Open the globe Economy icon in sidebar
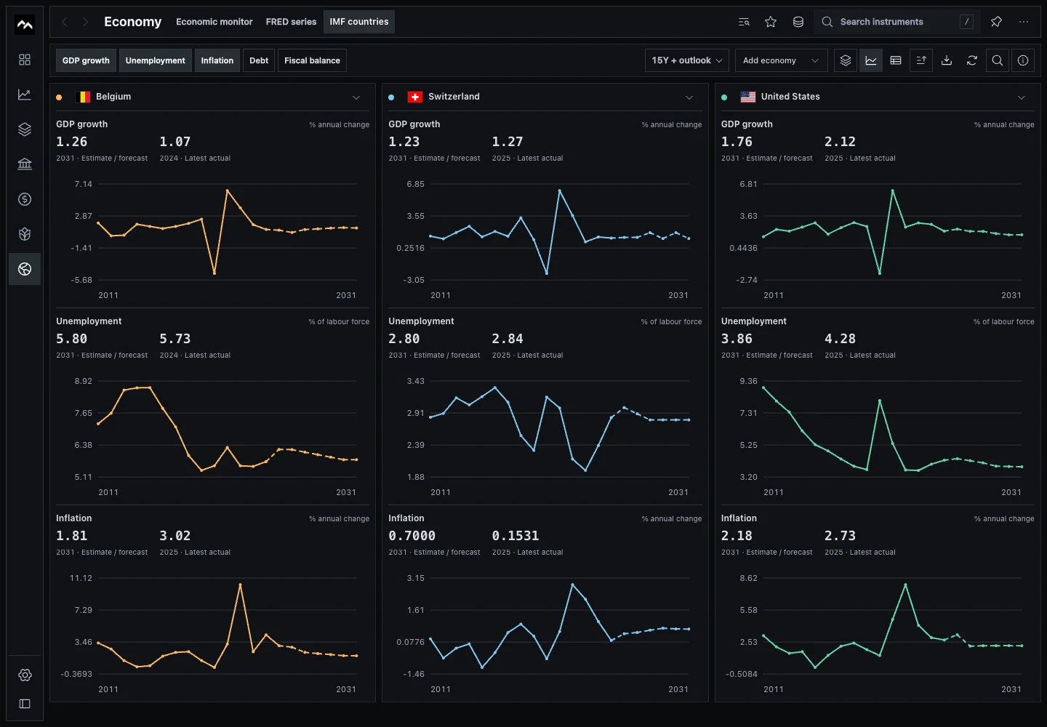This screenshot has width=1047, height=727. point(25,269)
